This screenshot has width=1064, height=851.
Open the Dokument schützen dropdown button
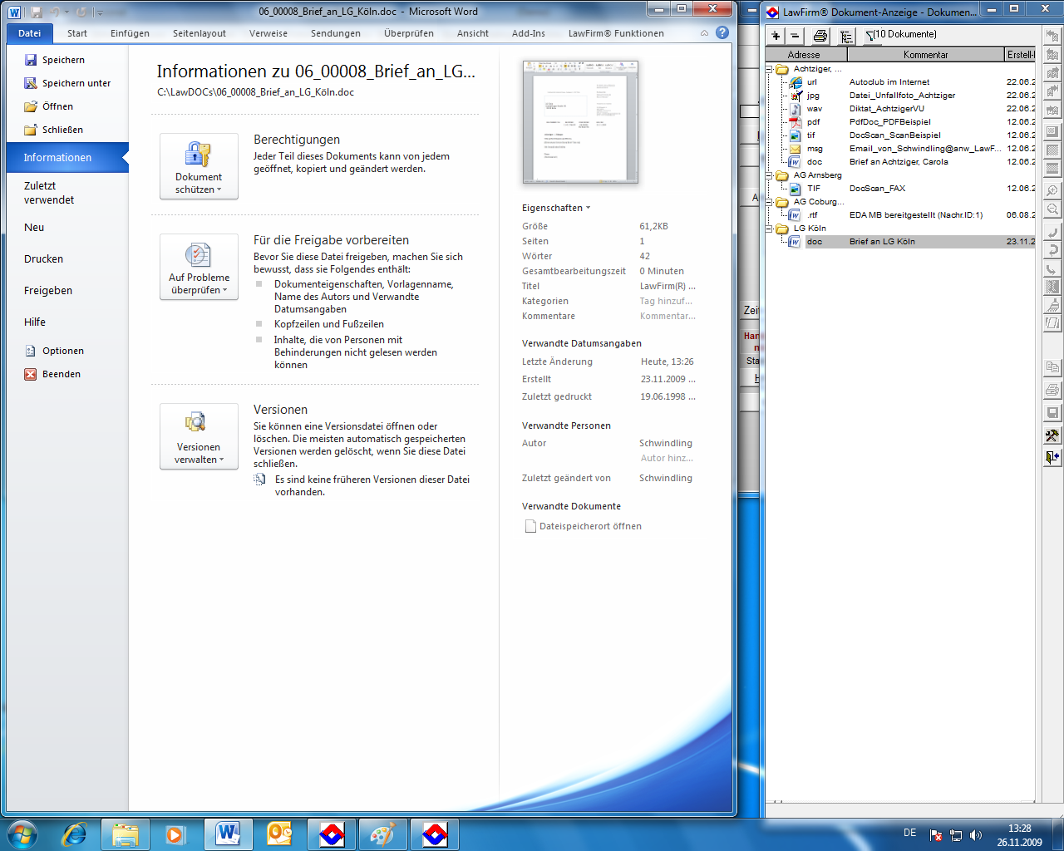coord(199,166)
